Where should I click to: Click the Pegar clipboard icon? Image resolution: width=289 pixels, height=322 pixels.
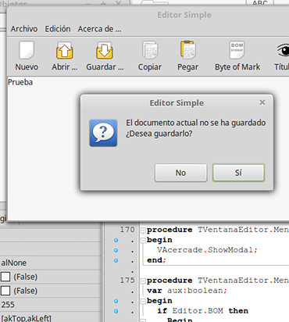[187, 49]
